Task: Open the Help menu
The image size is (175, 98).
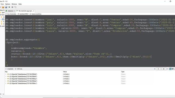Action: 20,4
